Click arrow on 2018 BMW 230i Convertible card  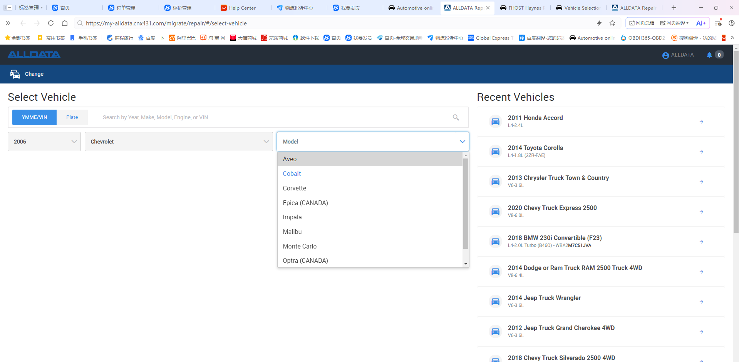[702, 242]
